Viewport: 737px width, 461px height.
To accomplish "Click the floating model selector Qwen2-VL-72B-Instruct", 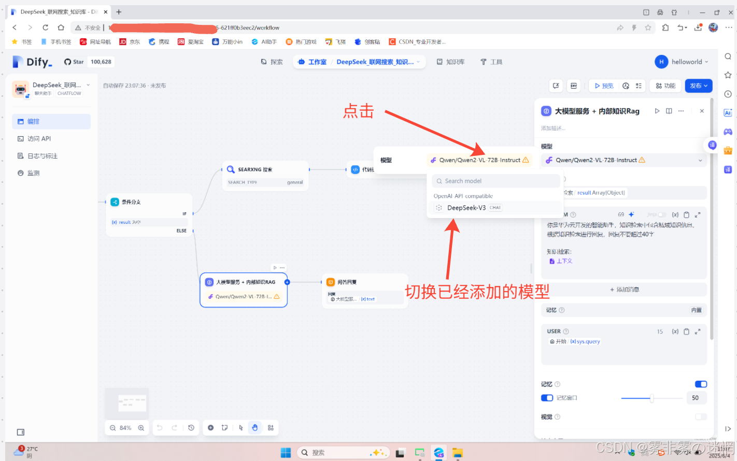I will coord(479,160).
